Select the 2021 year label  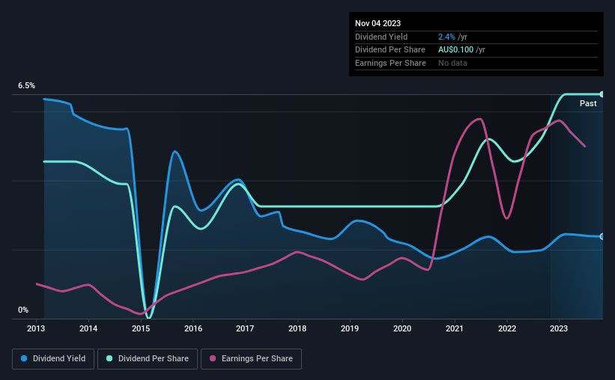(x=454, y=328)
